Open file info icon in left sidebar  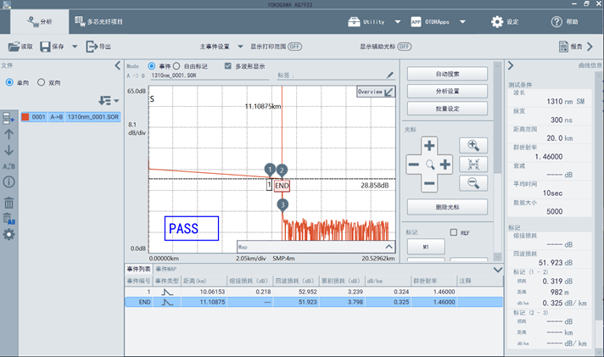point(8,182)
